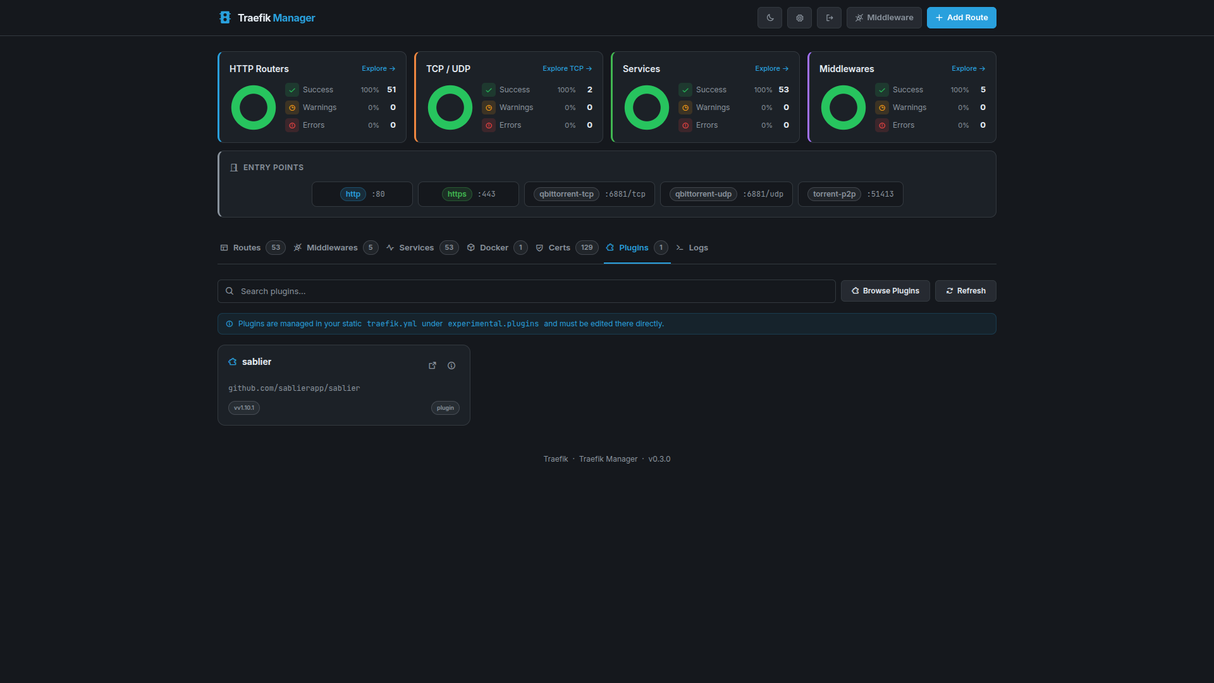The height and width of the screenshot is (683, 1214).
Task: Click the info icon on the sablier card
Action: point(451,366)
